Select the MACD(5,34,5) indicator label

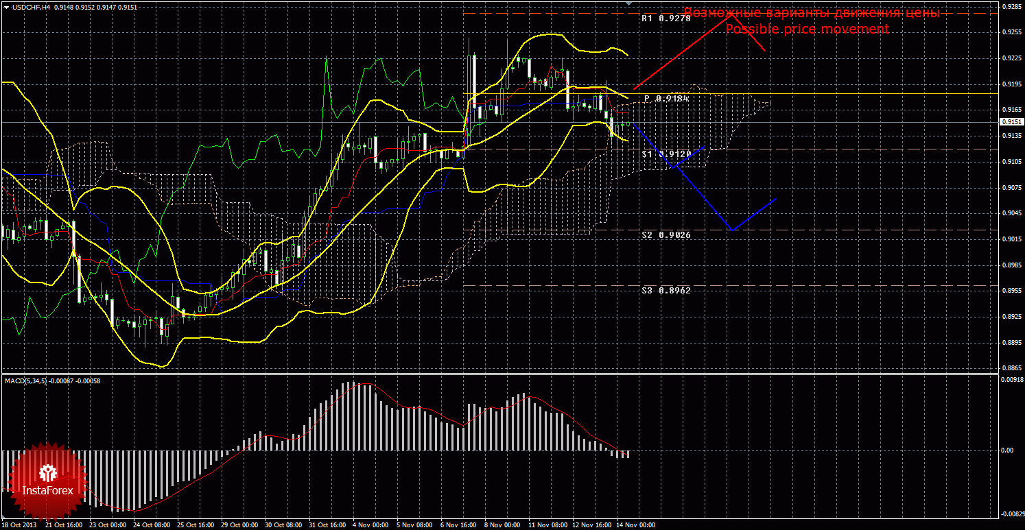(26, 381)
